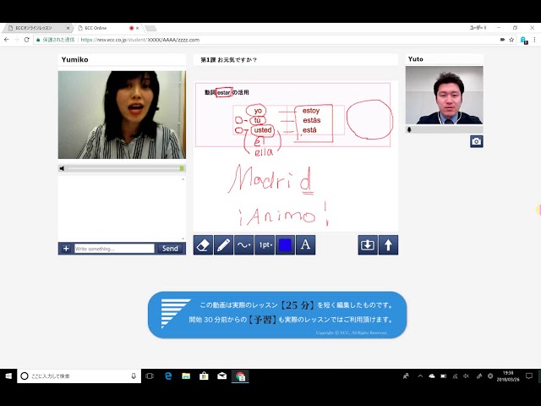Click the taskbar clock and date

(x=507, y=376)
